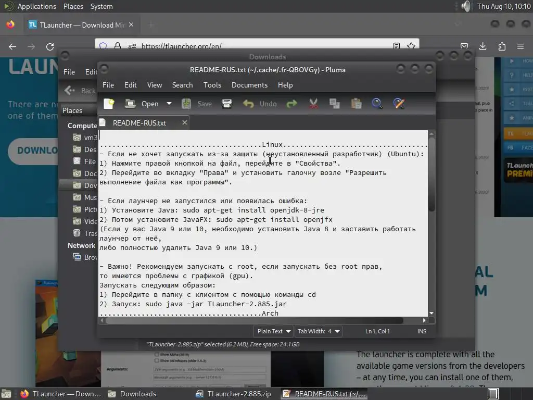Select Browse Network in sidebar

click(x=85, y=257)
